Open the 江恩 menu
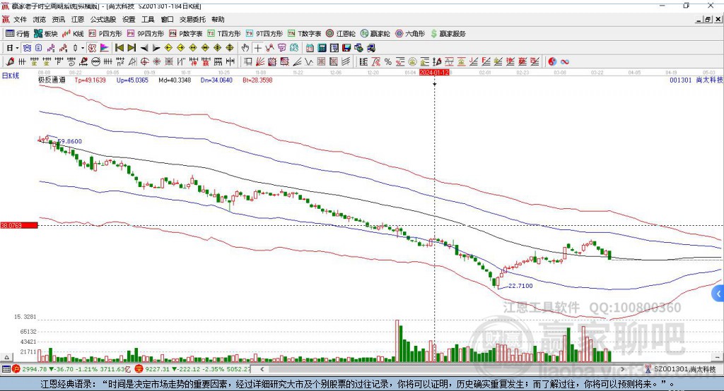Screen dimensions: 724x391 [x=78, y=19]
